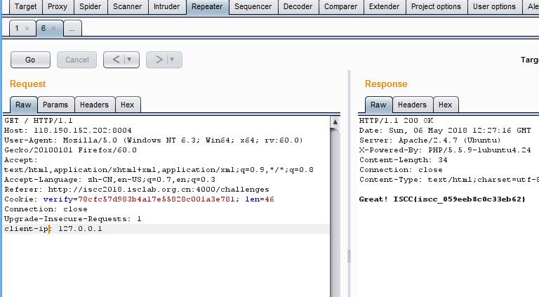Click the User-Agent header line
The width and height of the screenshot is (539, 297).
[x=154, y=140]
